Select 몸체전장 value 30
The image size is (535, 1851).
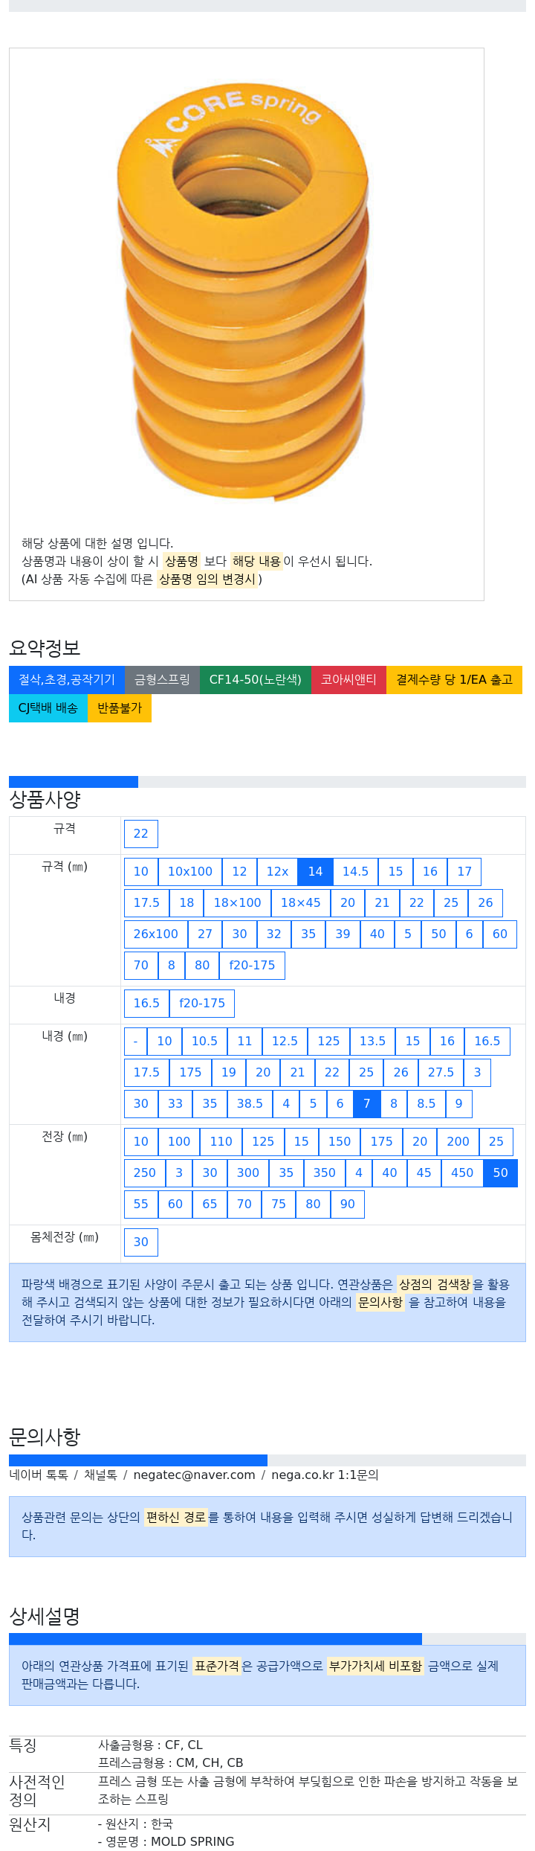coord(141,1242)
